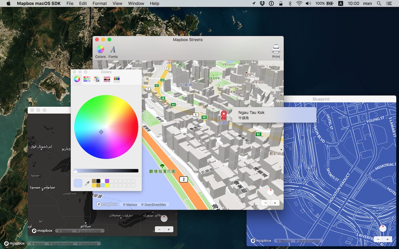399x249 pixels.
Task: Click the compass in Mapbox Streets map
Action: coord(270,192)
